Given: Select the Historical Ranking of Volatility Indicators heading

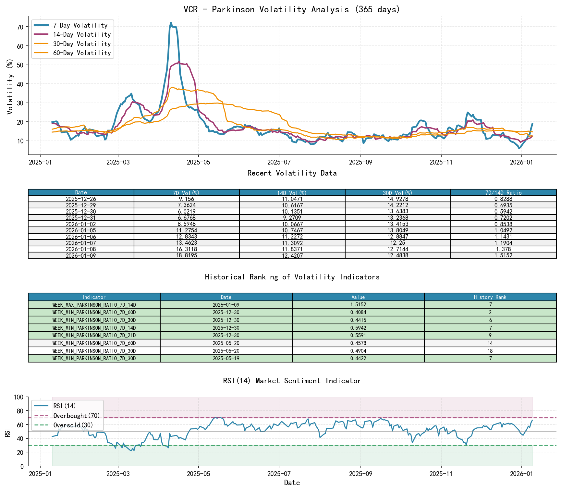Looking at the screenshot, I should [292, 277].
